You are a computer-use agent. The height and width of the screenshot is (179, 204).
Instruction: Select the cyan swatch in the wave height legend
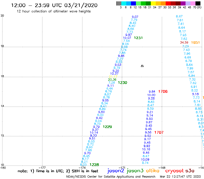coord(124,3)
